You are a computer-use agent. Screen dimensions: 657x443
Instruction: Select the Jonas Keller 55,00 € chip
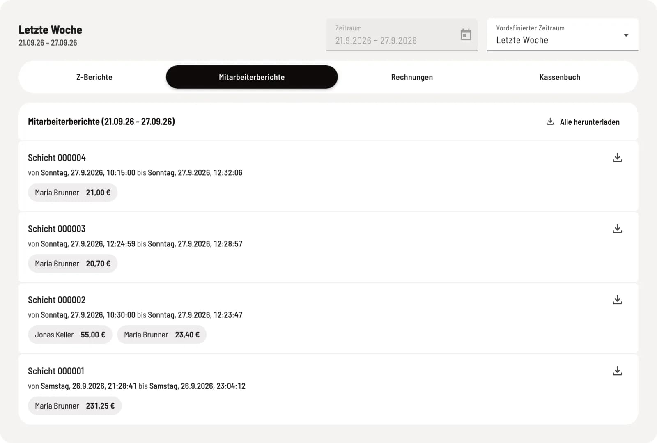70,335
